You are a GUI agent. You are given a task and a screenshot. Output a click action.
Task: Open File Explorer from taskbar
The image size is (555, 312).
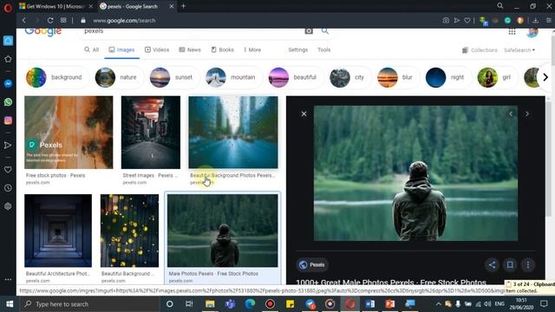tap(210, 304)
